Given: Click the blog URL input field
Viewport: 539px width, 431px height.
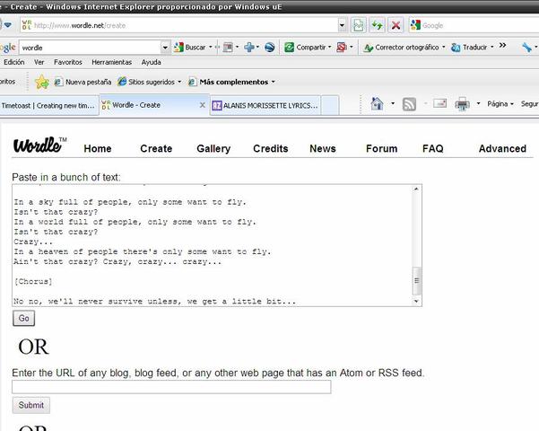Looking at the screenshot, I should [x=171, y=387].
